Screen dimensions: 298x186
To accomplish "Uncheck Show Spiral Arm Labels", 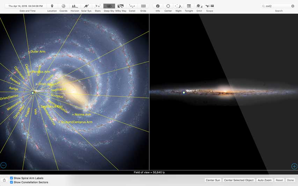I will click(12, 178).
